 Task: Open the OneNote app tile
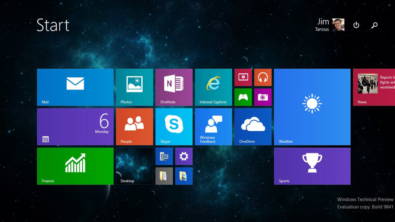click(x=173, y=87)
